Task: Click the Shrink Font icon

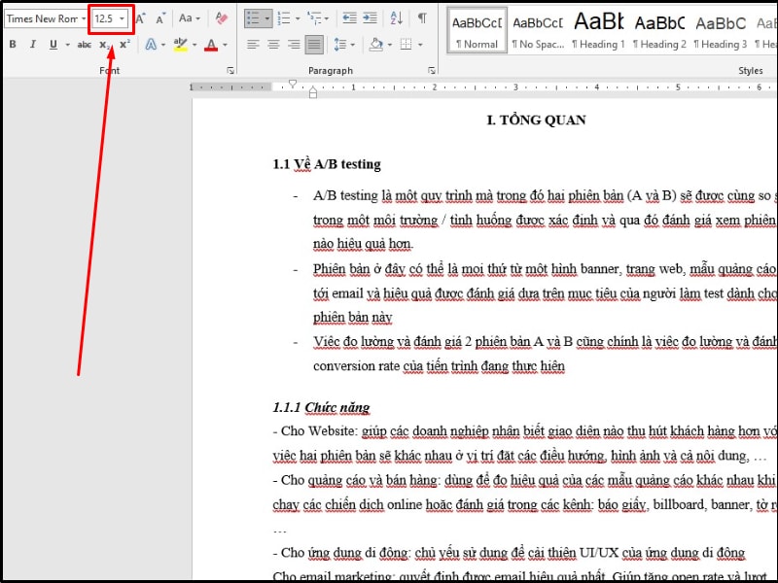Action: pyautogui.click(x=160, y=18)
